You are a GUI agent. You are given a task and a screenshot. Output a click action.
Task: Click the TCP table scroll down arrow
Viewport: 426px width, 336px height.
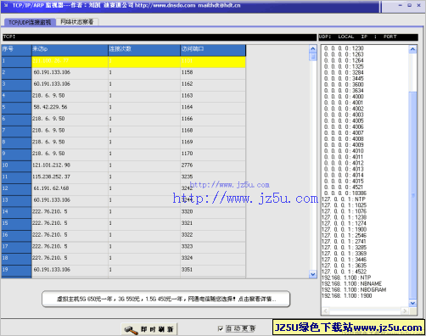(313, 274)
